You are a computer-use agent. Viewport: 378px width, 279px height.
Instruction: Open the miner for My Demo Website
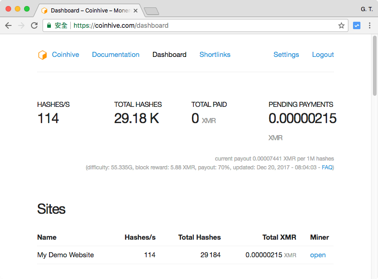point(318,255)
